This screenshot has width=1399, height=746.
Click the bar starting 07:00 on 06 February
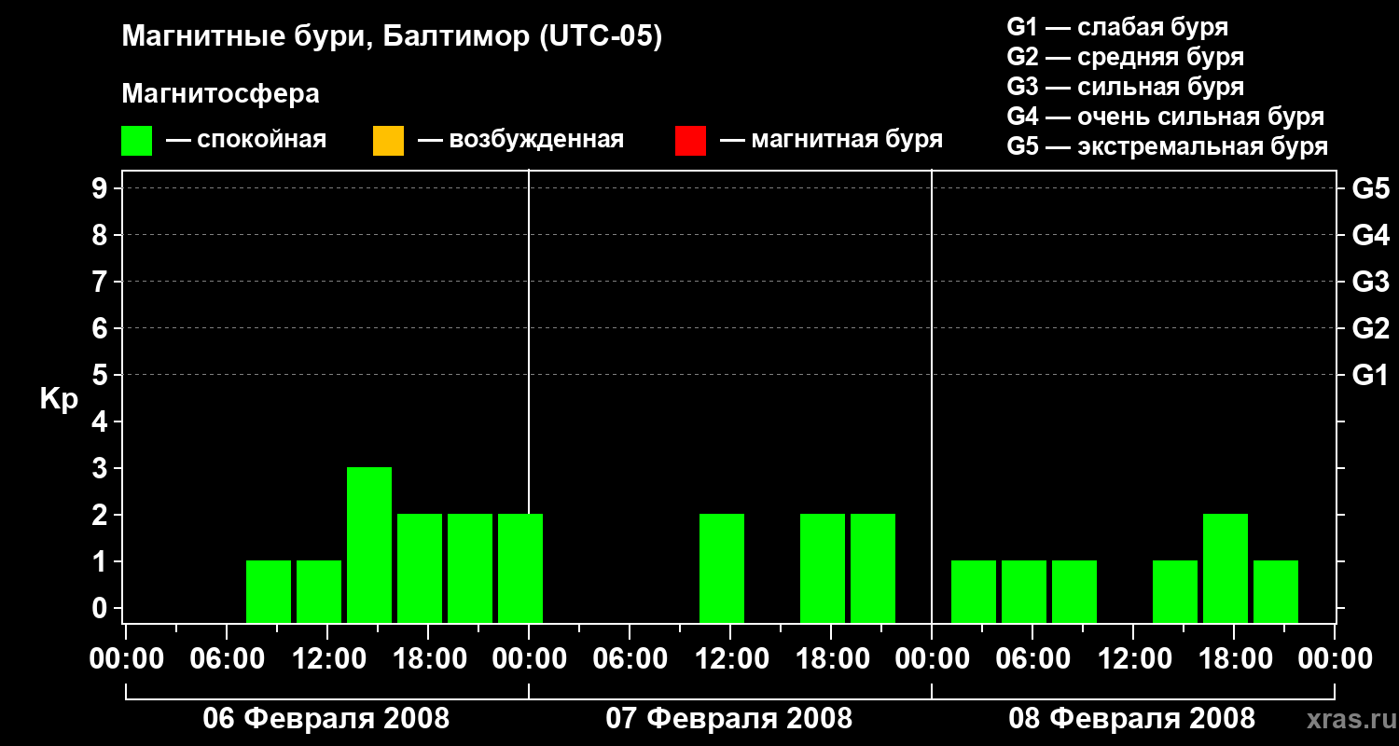click(269, 591)
